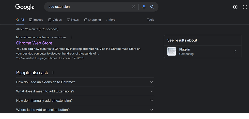This screenshot has height=119, width=249.
Task: Start voice search with microphone icon
Action: pyautogui.click(x=144, y=7)
